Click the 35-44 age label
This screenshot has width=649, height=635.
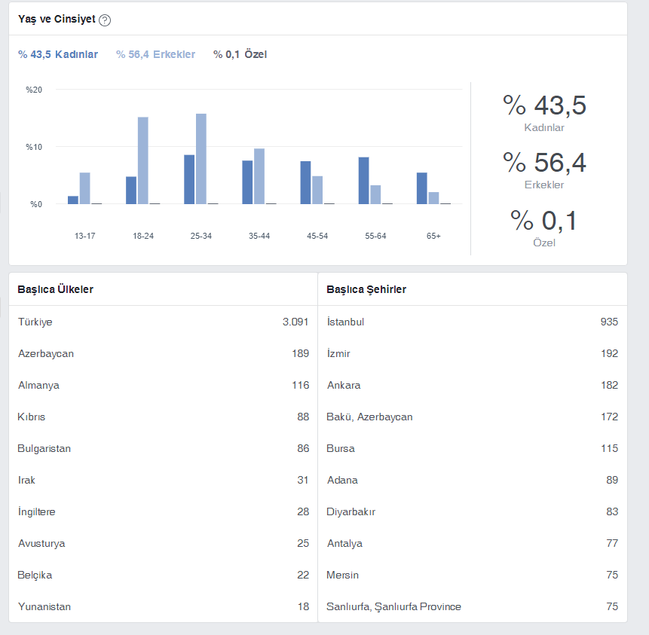coord(259,237)
